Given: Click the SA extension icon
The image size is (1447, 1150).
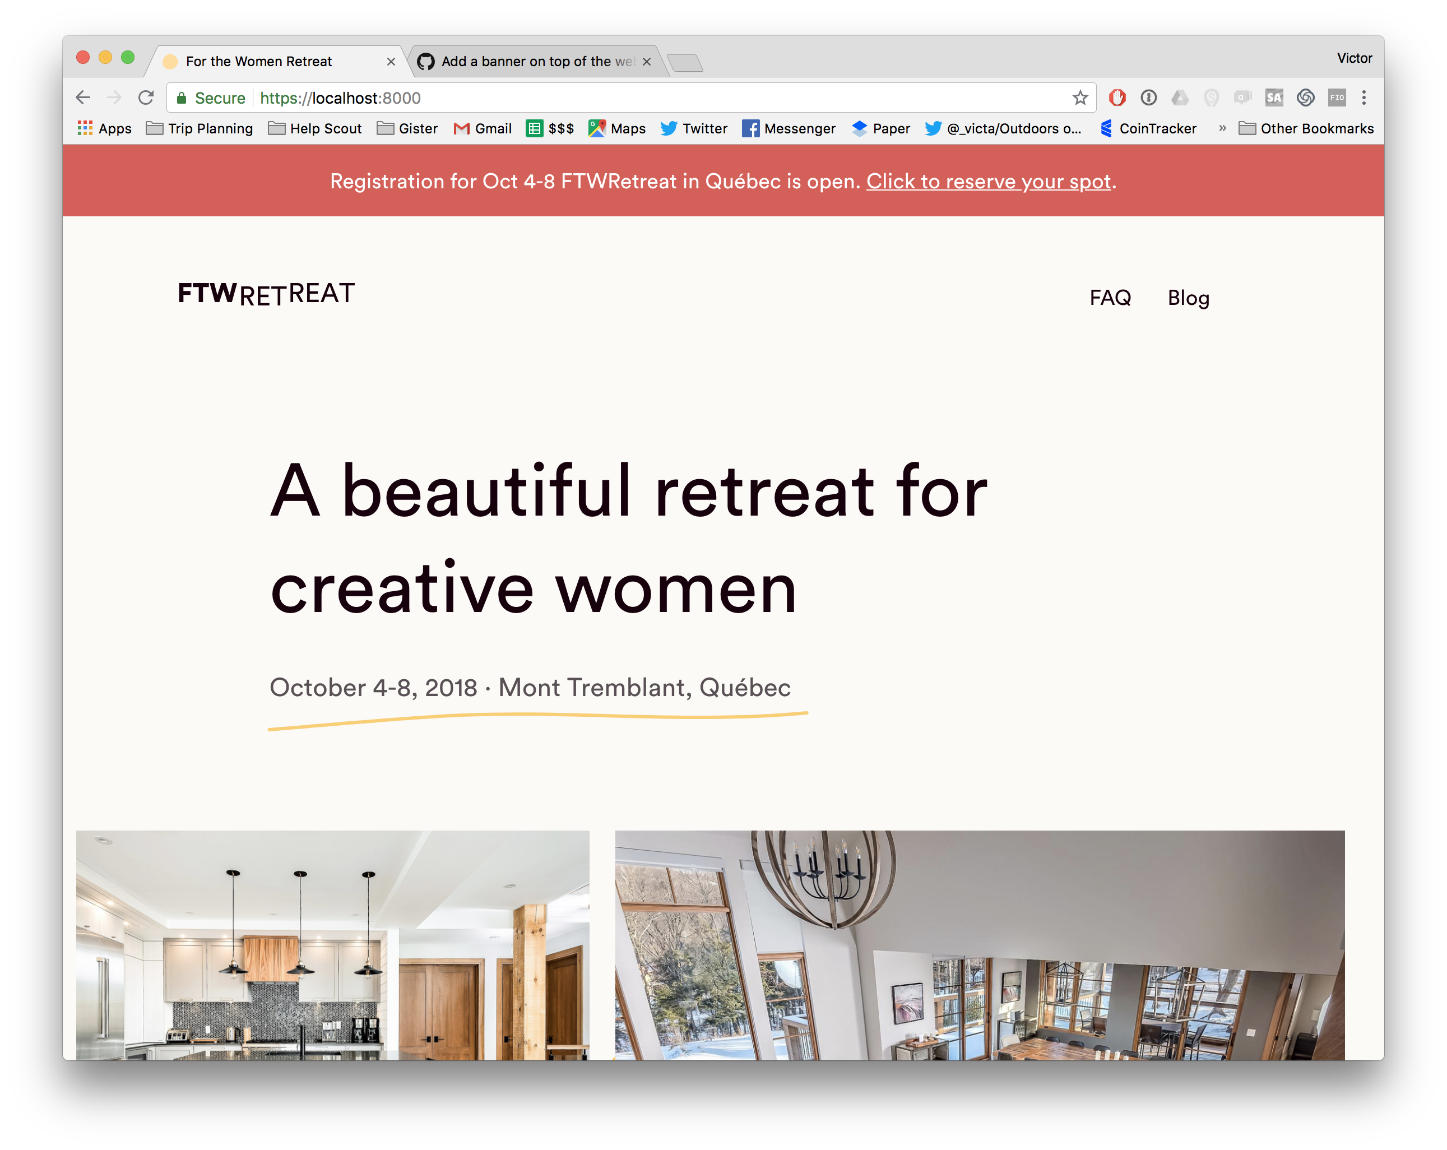Looking at the screenshot, I should pyautogui.click(x=1274, y=98).
